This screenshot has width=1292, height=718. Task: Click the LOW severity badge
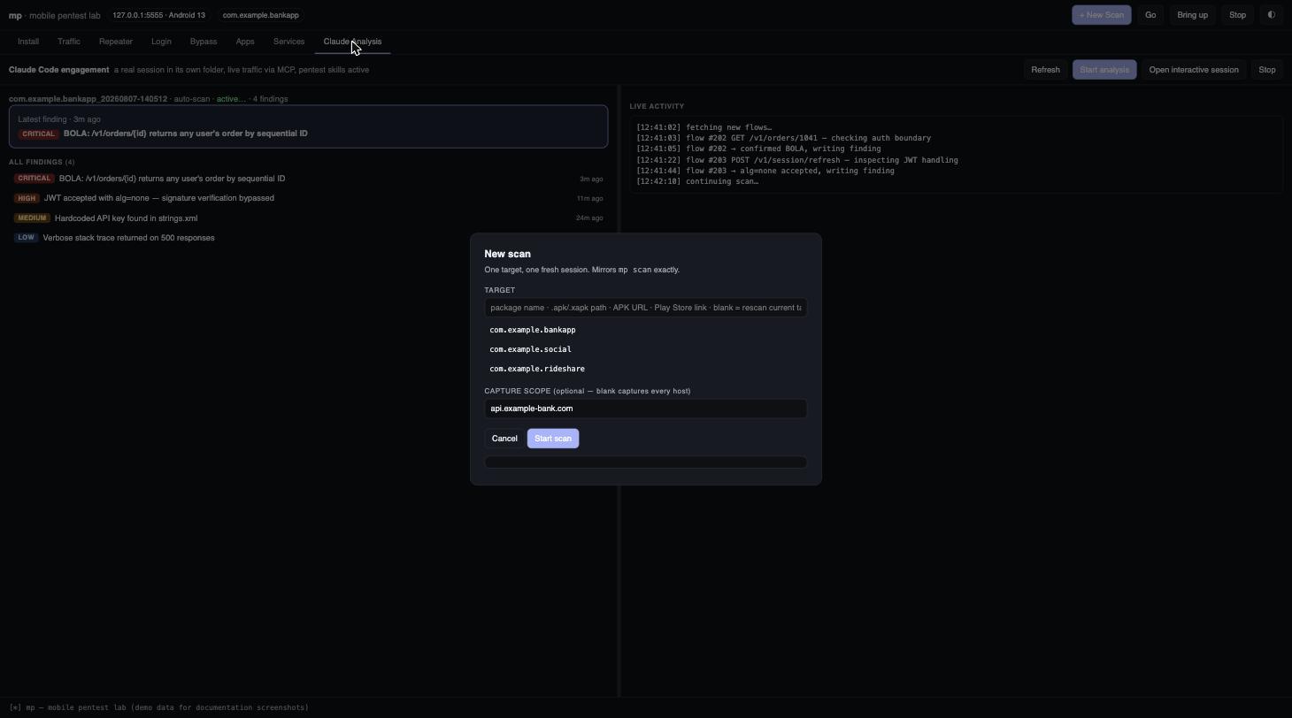coord(26,238)
